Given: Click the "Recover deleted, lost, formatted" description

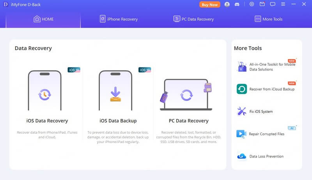Looking at the screenshot, I should coord(189,137).
